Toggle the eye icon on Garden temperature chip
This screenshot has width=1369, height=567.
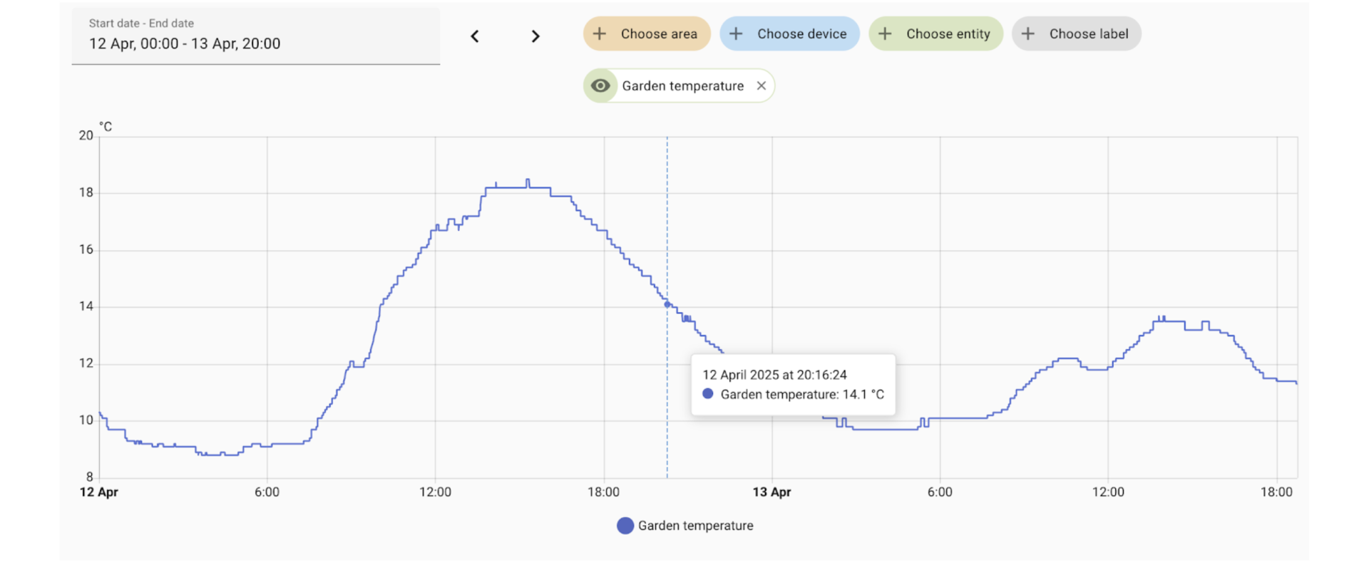[601, 86]
